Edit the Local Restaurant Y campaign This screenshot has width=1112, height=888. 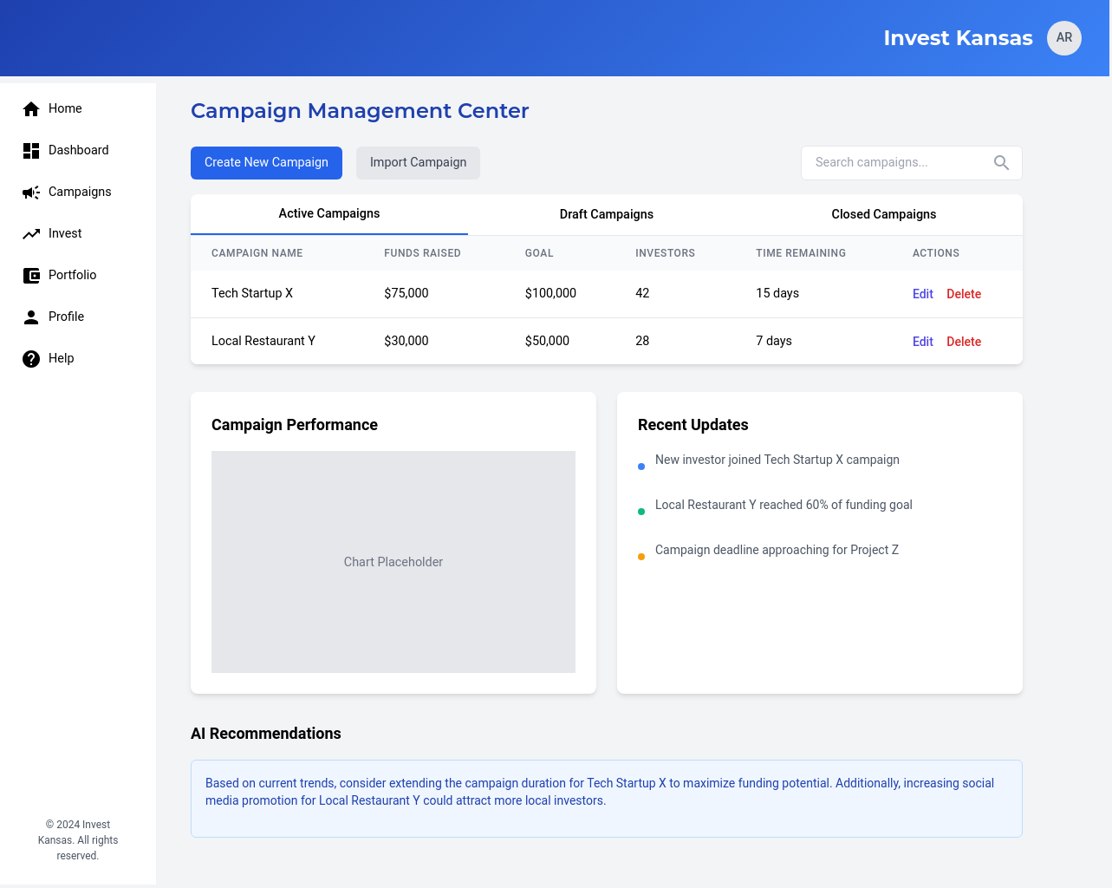tap(922, 342)
